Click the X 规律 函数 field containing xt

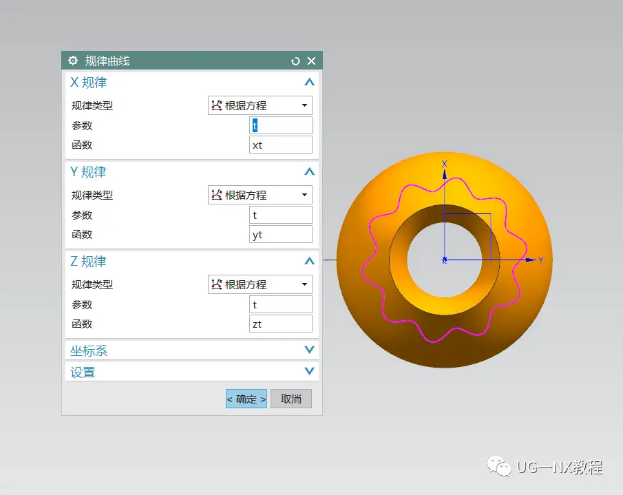point(281,145)
